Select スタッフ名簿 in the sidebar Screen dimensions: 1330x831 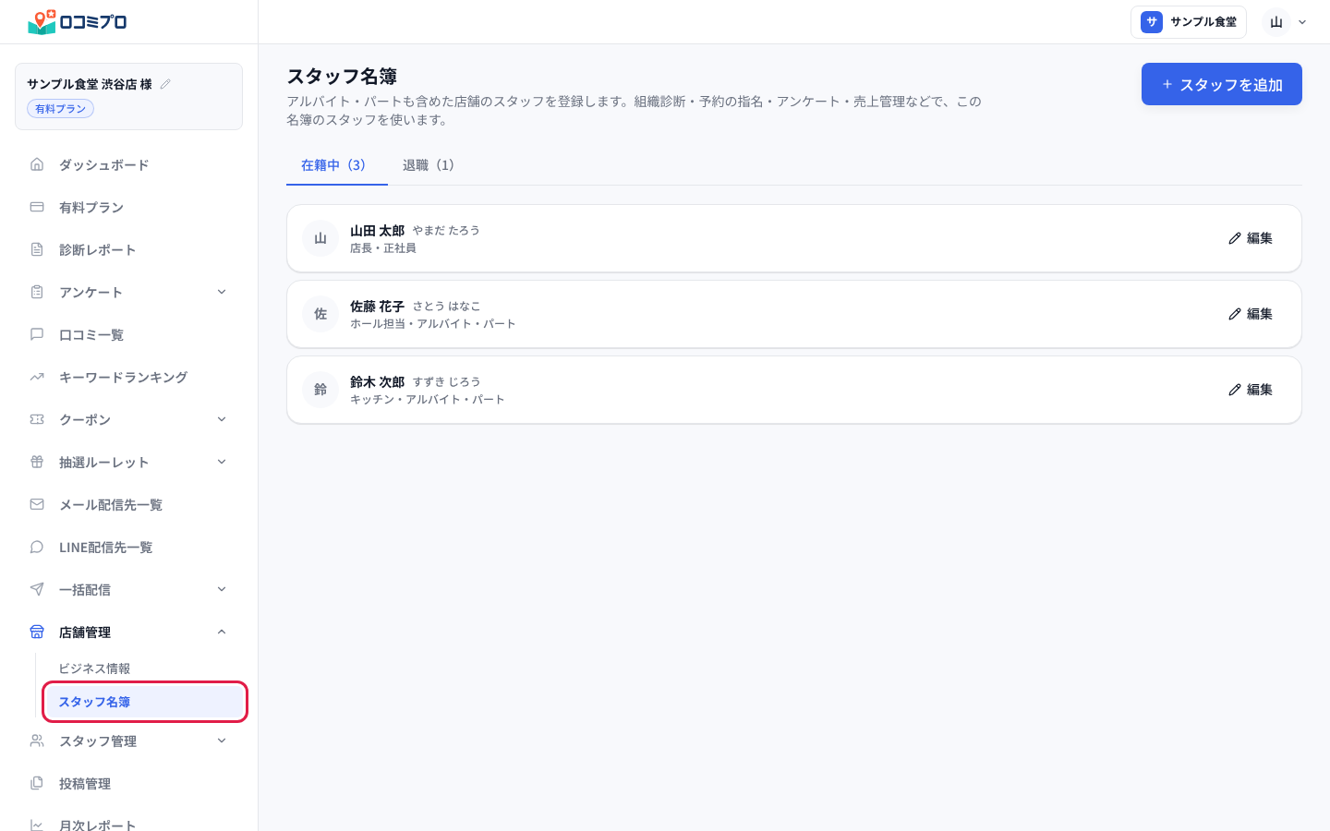143,702
